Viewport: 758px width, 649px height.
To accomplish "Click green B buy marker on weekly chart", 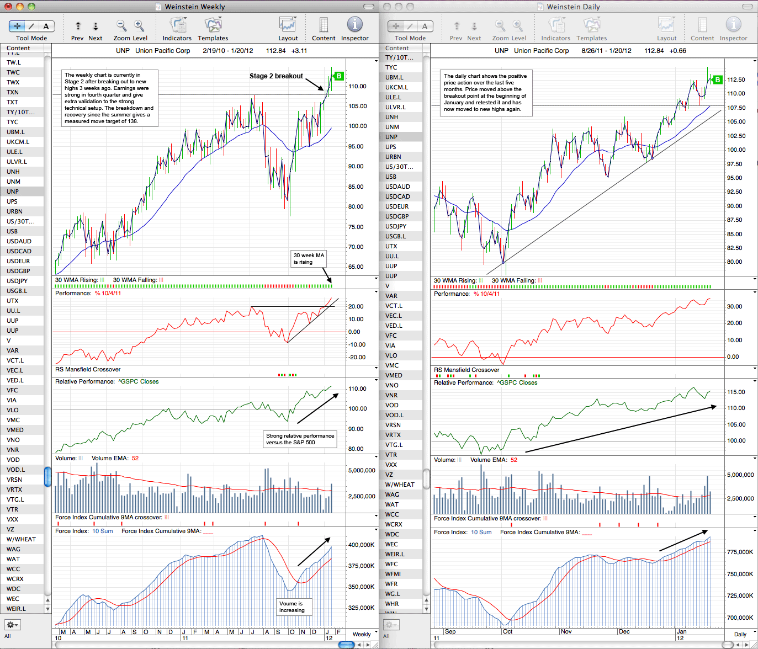I will tap(339, 76).
